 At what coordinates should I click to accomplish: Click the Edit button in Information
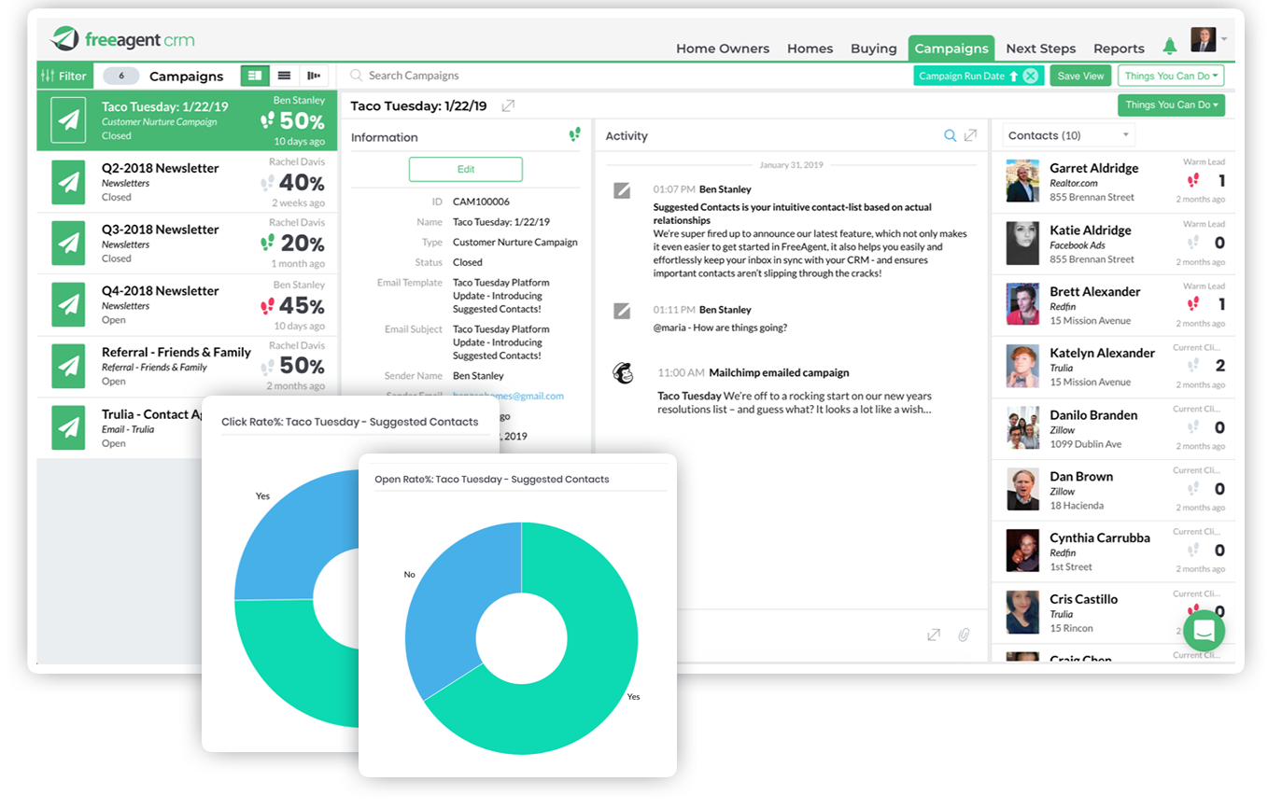pyautogui.click(x=466, y=169)
